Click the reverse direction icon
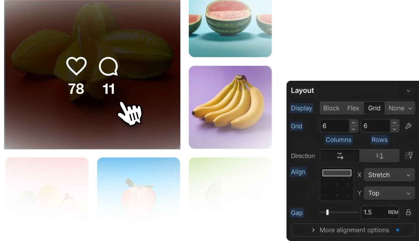 click(x=409, y=156)
